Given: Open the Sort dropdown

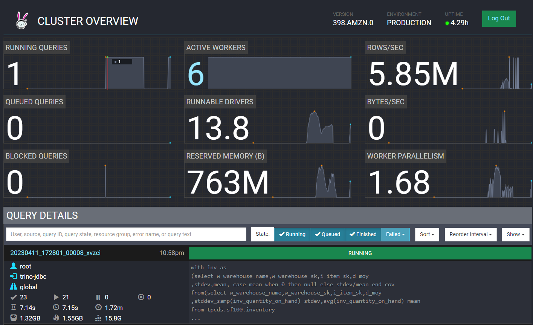Looking at the screenshot, I should coord(427,234).
